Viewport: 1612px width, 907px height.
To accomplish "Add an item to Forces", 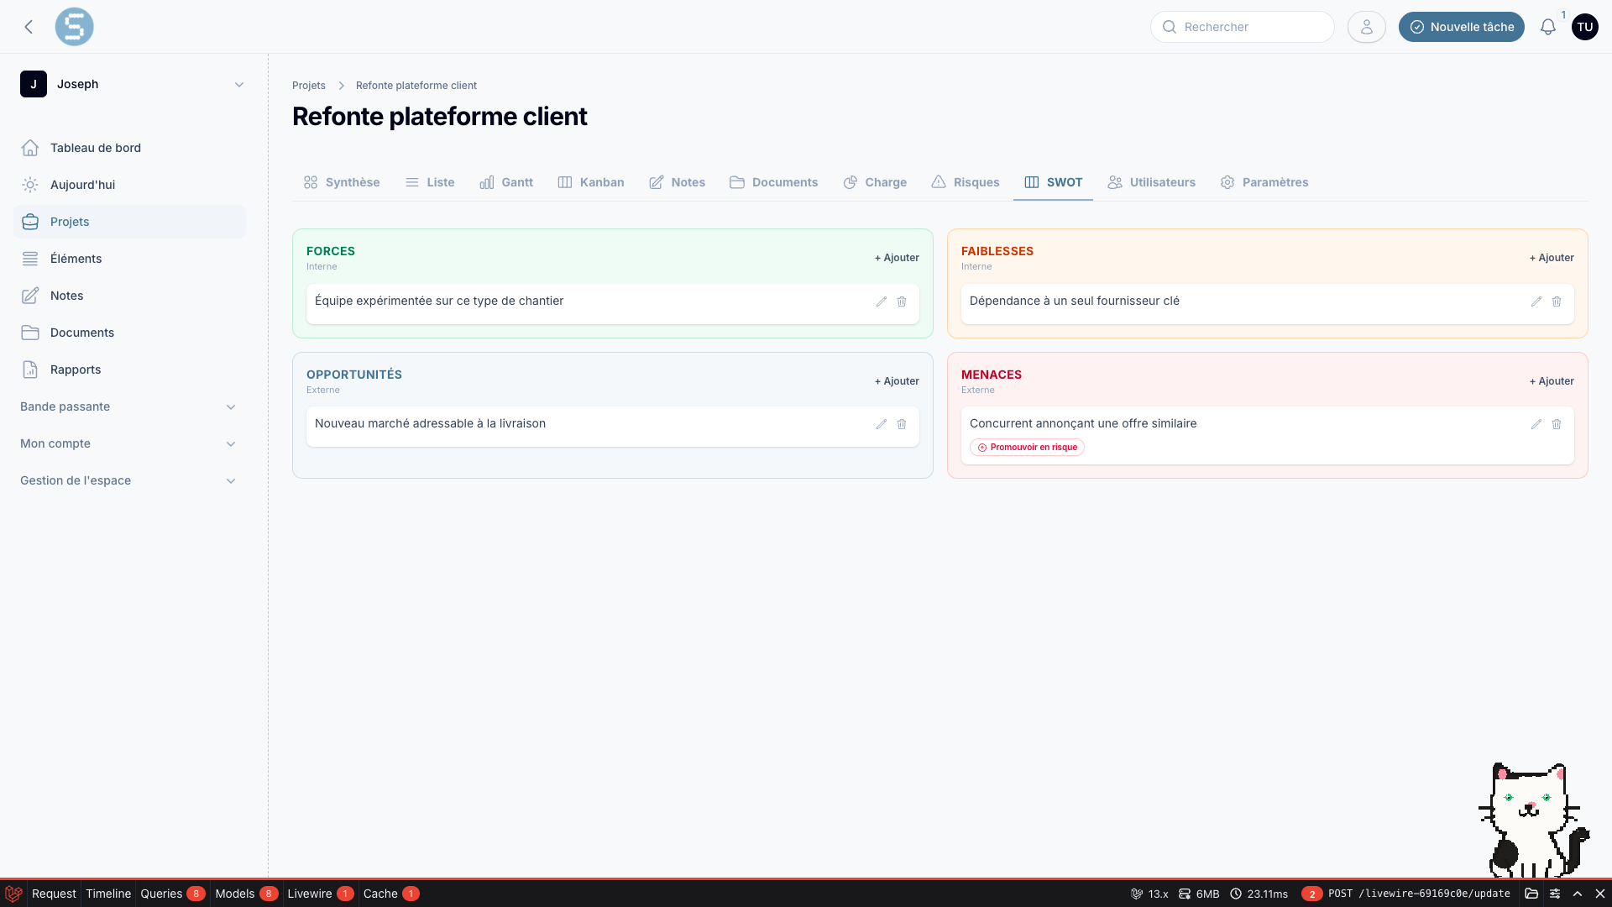I will pos(897,258).
